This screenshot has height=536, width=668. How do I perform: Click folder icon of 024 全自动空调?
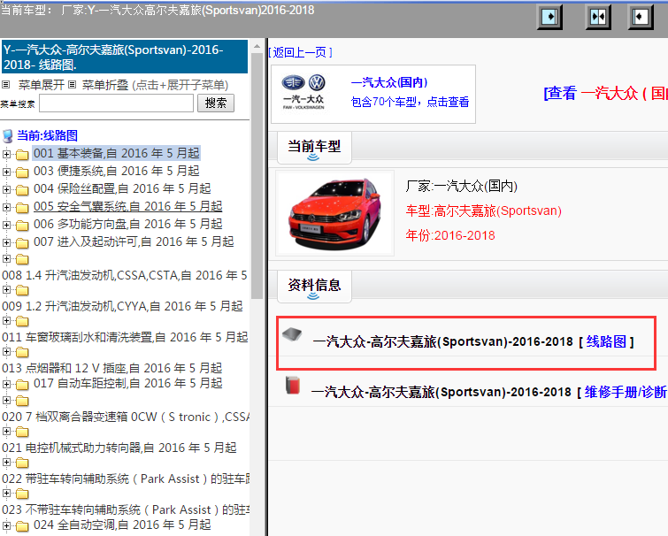[22, 526]
